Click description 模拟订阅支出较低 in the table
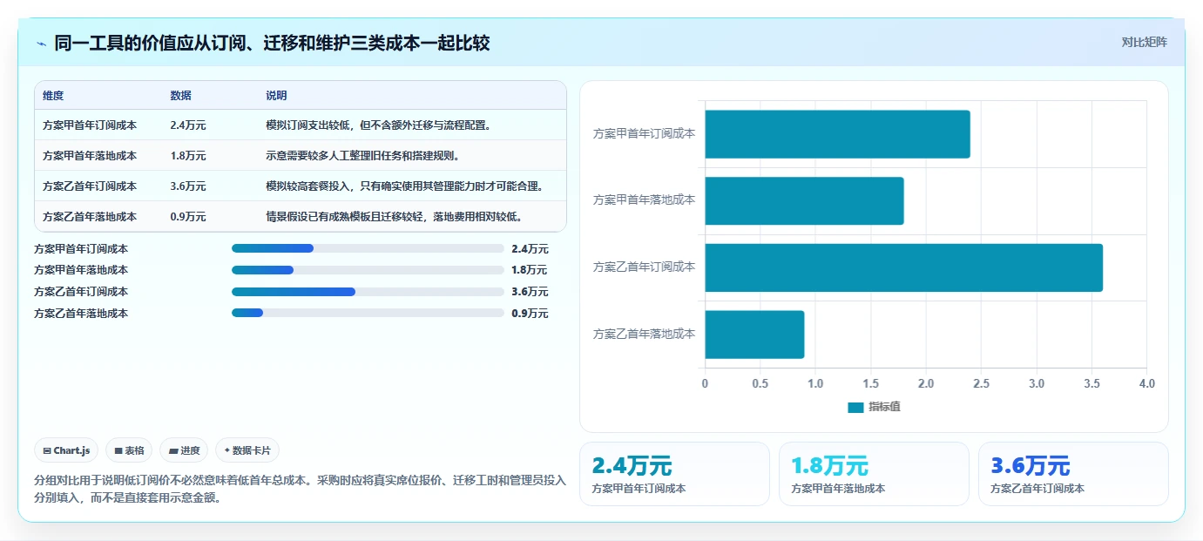The height and width of the screenshot is (541, 1203). click(379, 125)
